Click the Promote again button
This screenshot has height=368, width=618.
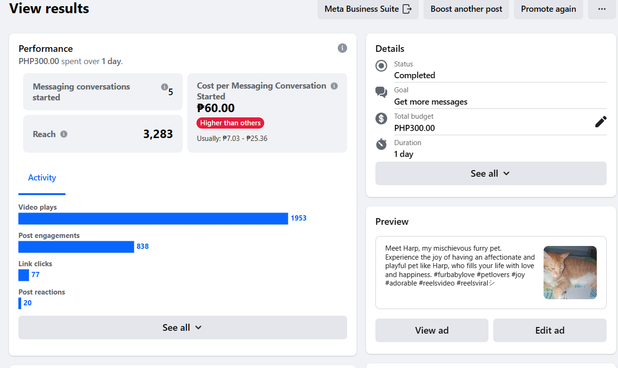click(x=548, y=9)
